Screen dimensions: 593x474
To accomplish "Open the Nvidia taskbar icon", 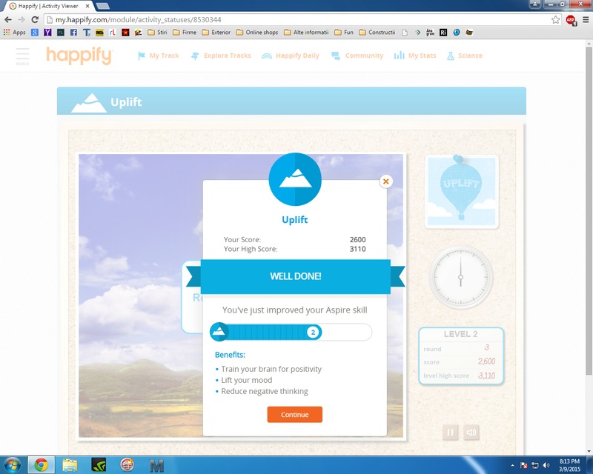I will tap(99, 465).
